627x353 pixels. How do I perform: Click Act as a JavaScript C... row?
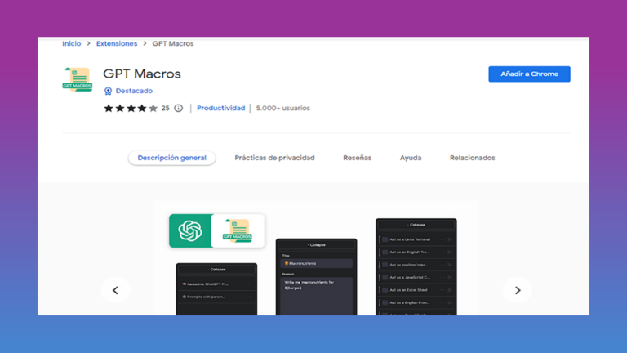pos(416,277)
